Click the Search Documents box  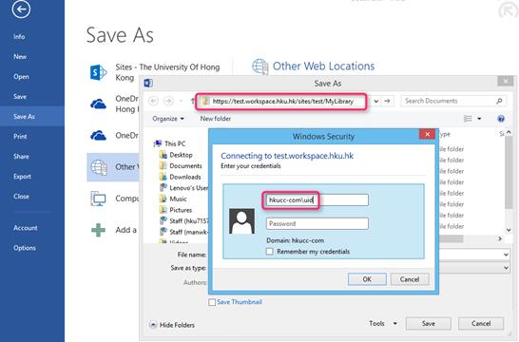tap(453, 101)
